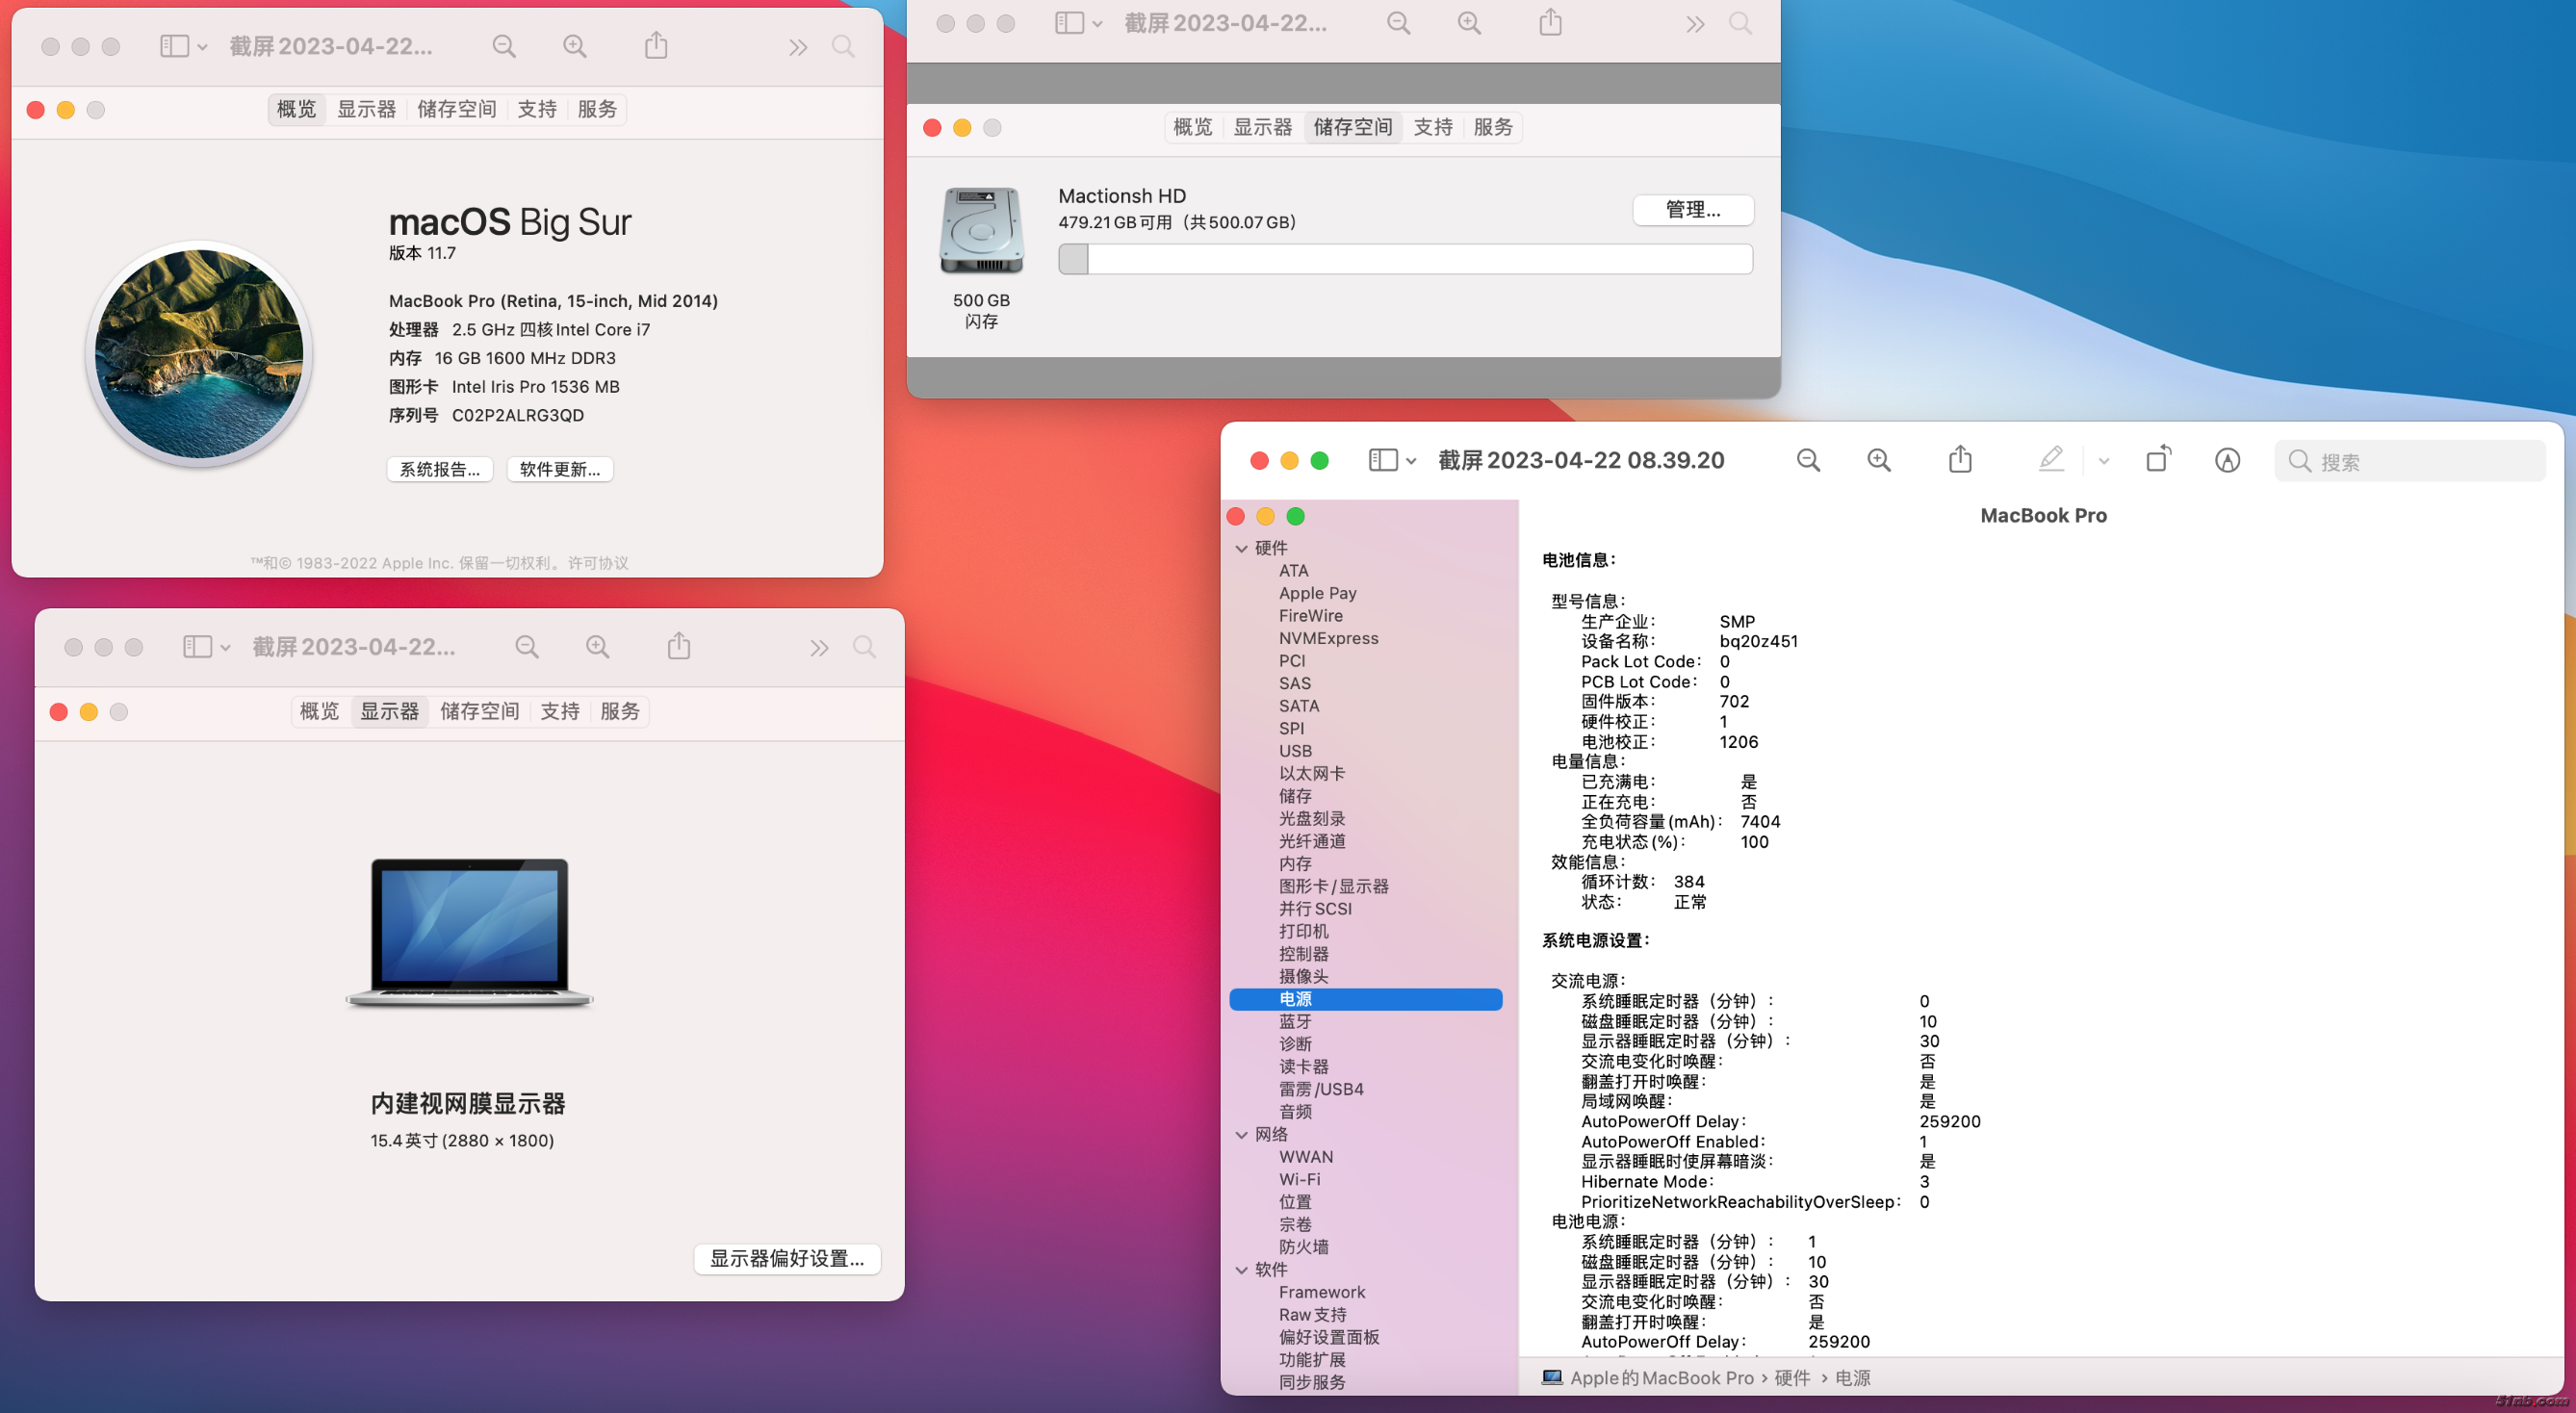The image size is (2576, 1413).
Task: Show more toolbar items in top-left Preview window
Action: 797,47
